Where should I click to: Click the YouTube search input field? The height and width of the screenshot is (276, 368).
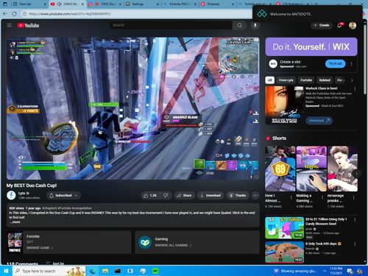(171, 25)
